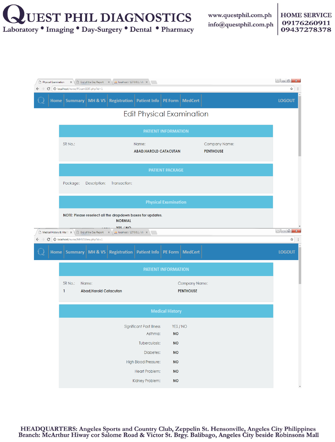The width and height of the screenshot is (335, 442).
Task: Open PE Form in the bottom navbar
Action: [x=171, y=252]
